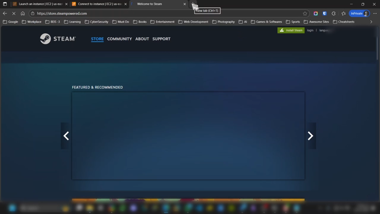380x214 pixels.
Task: Open the tab actions menu icon
Action: click(5, 4)
